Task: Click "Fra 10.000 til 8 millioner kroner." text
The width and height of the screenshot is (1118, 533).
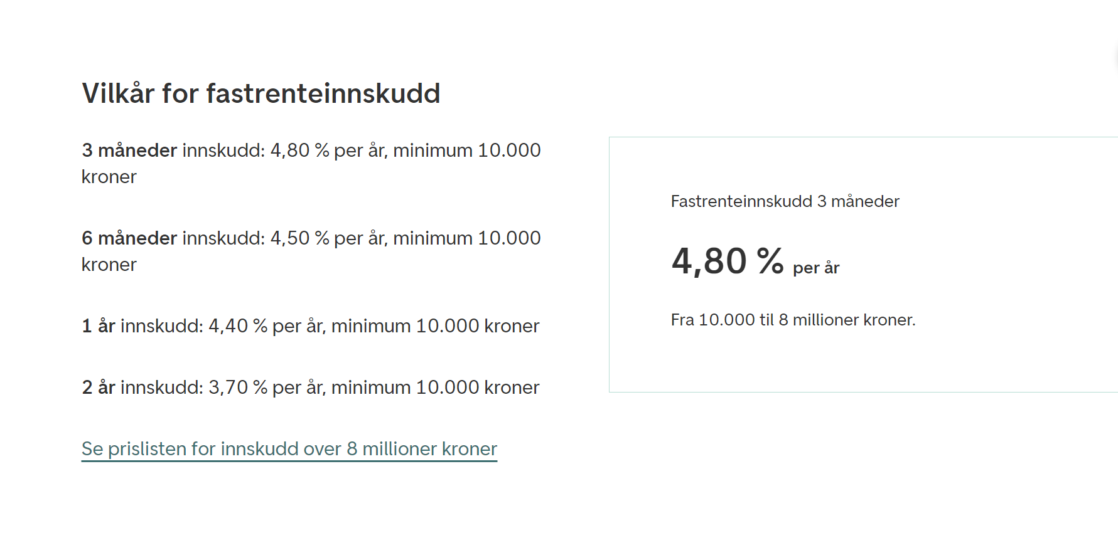Action: 793,320
